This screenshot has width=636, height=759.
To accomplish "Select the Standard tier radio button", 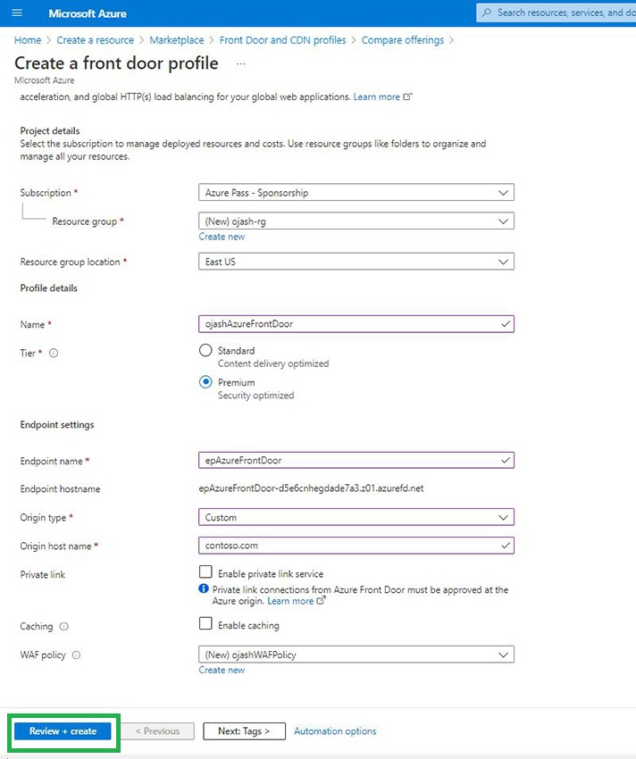I will point(206,351).
